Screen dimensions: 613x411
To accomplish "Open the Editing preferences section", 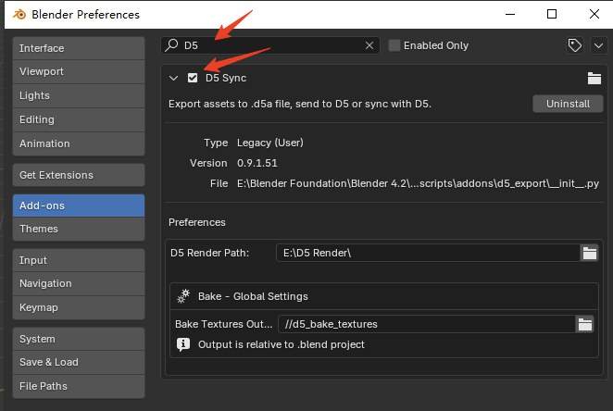I will tap(79, 120).
